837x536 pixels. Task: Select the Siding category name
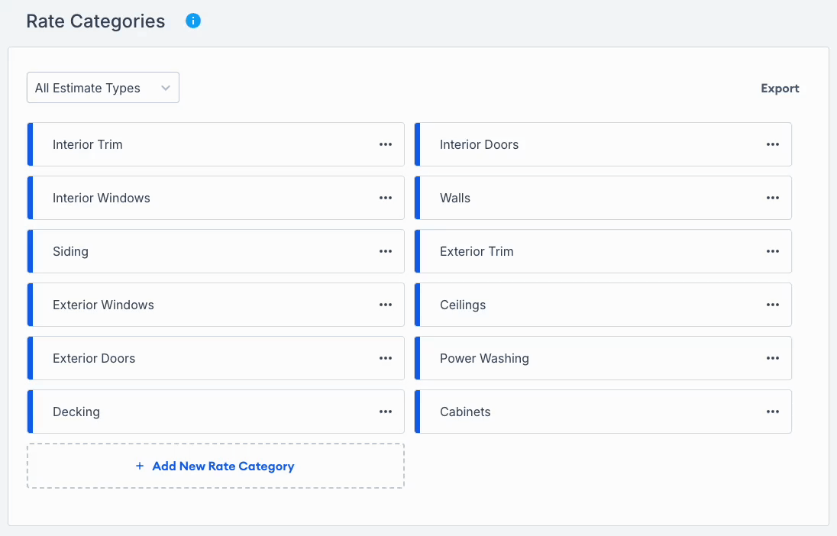pos(70,251)
